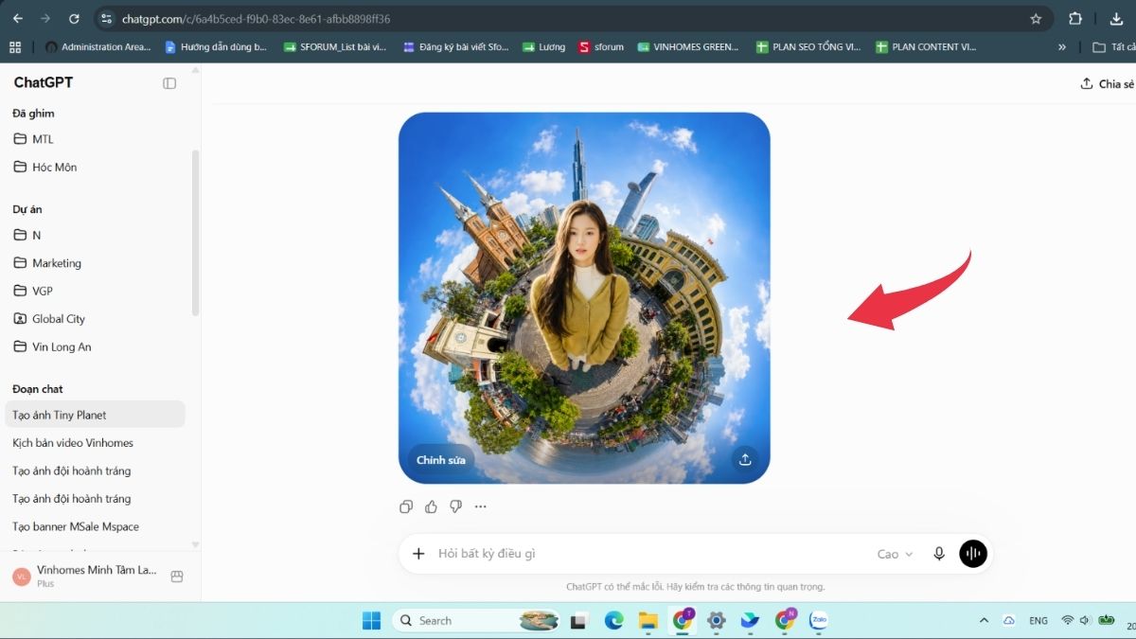Click the OneDrive cloud icon in system tray
This screenshot has height=639, width=1136.
click(x=1009, y=621)
